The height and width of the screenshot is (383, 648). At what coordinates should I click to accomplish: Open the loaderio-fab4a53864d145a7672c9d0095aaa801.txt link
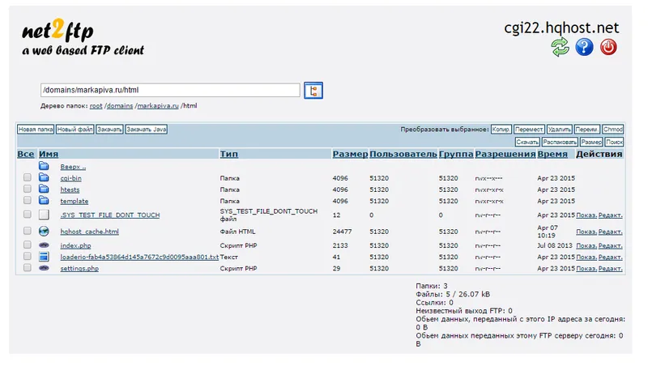139,257
